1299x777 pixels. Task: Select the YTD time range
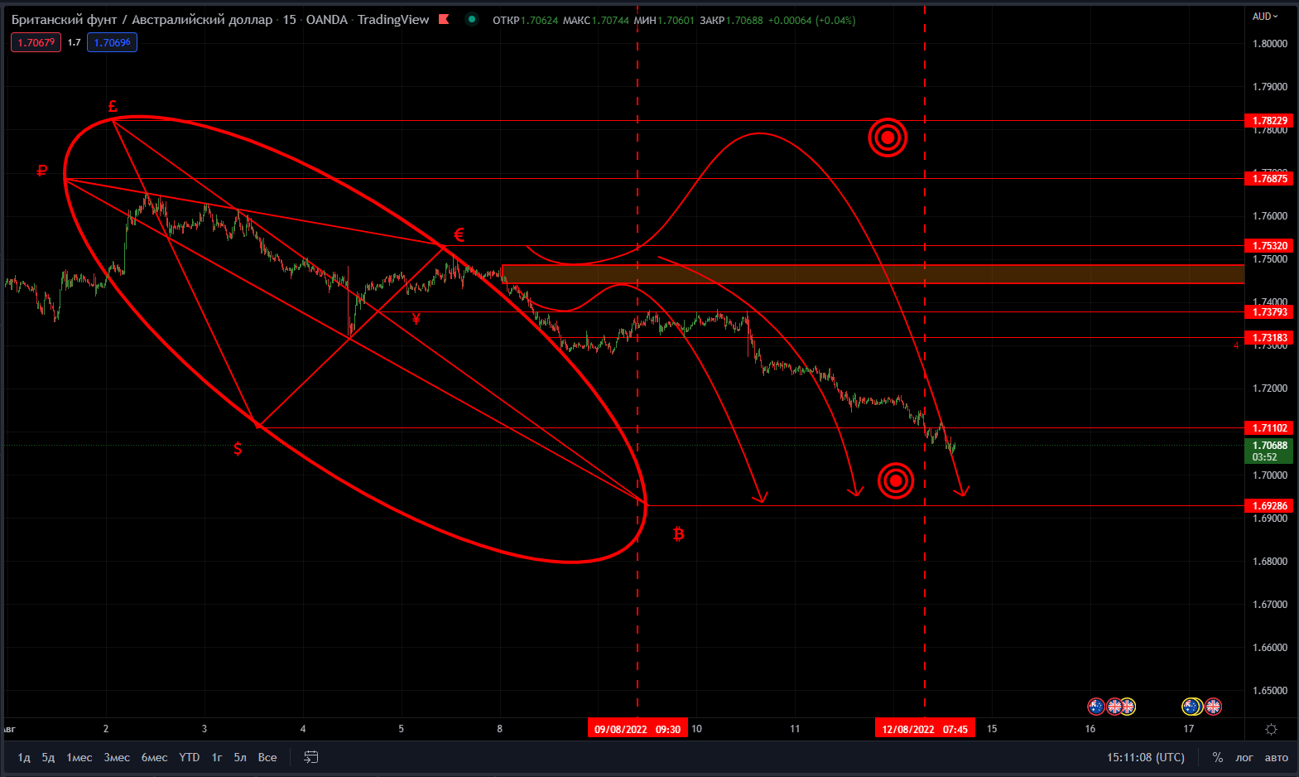click(190, 757)
